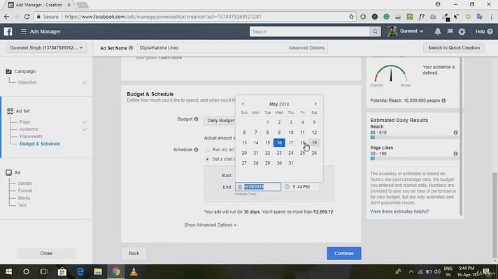Click Potential Reach info icon

(443, 100)
